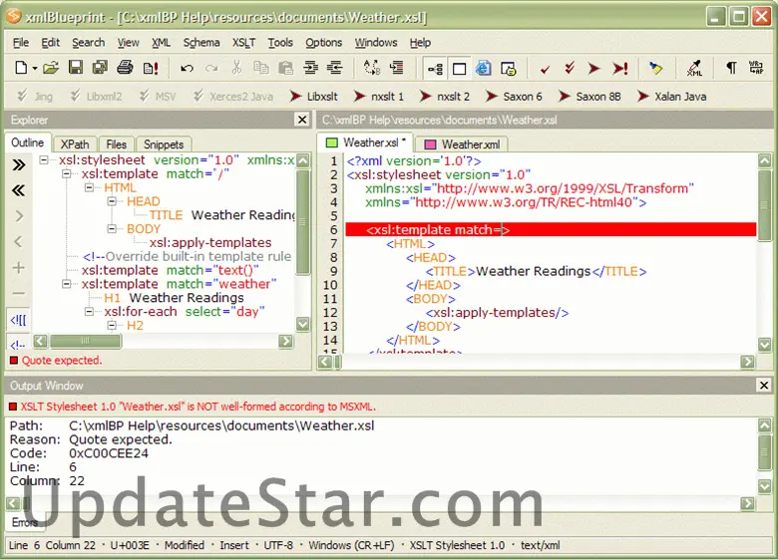
Task: Collapse all nodes with double left chevron
Action: pyautogui.click(x=19, y=190)
